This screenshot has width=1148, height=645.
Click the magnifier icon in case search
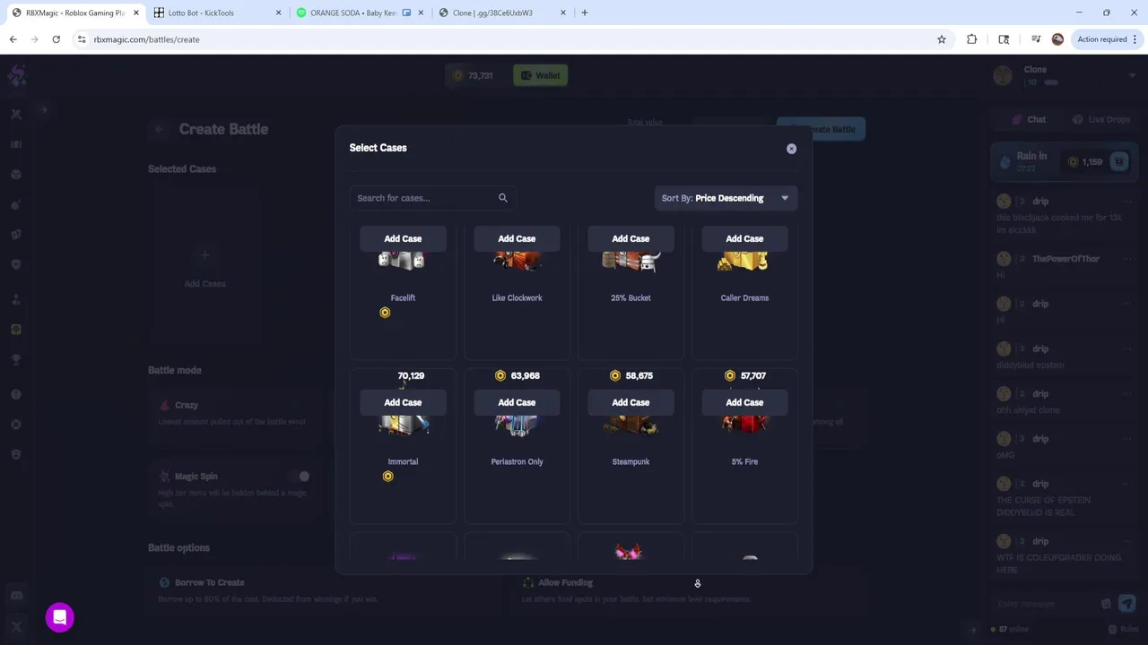(503, 198)
